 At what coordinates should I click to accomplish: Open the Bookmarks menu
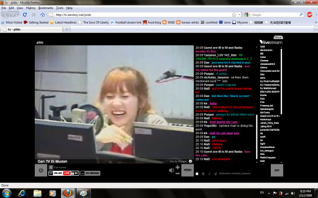[46, 8]
